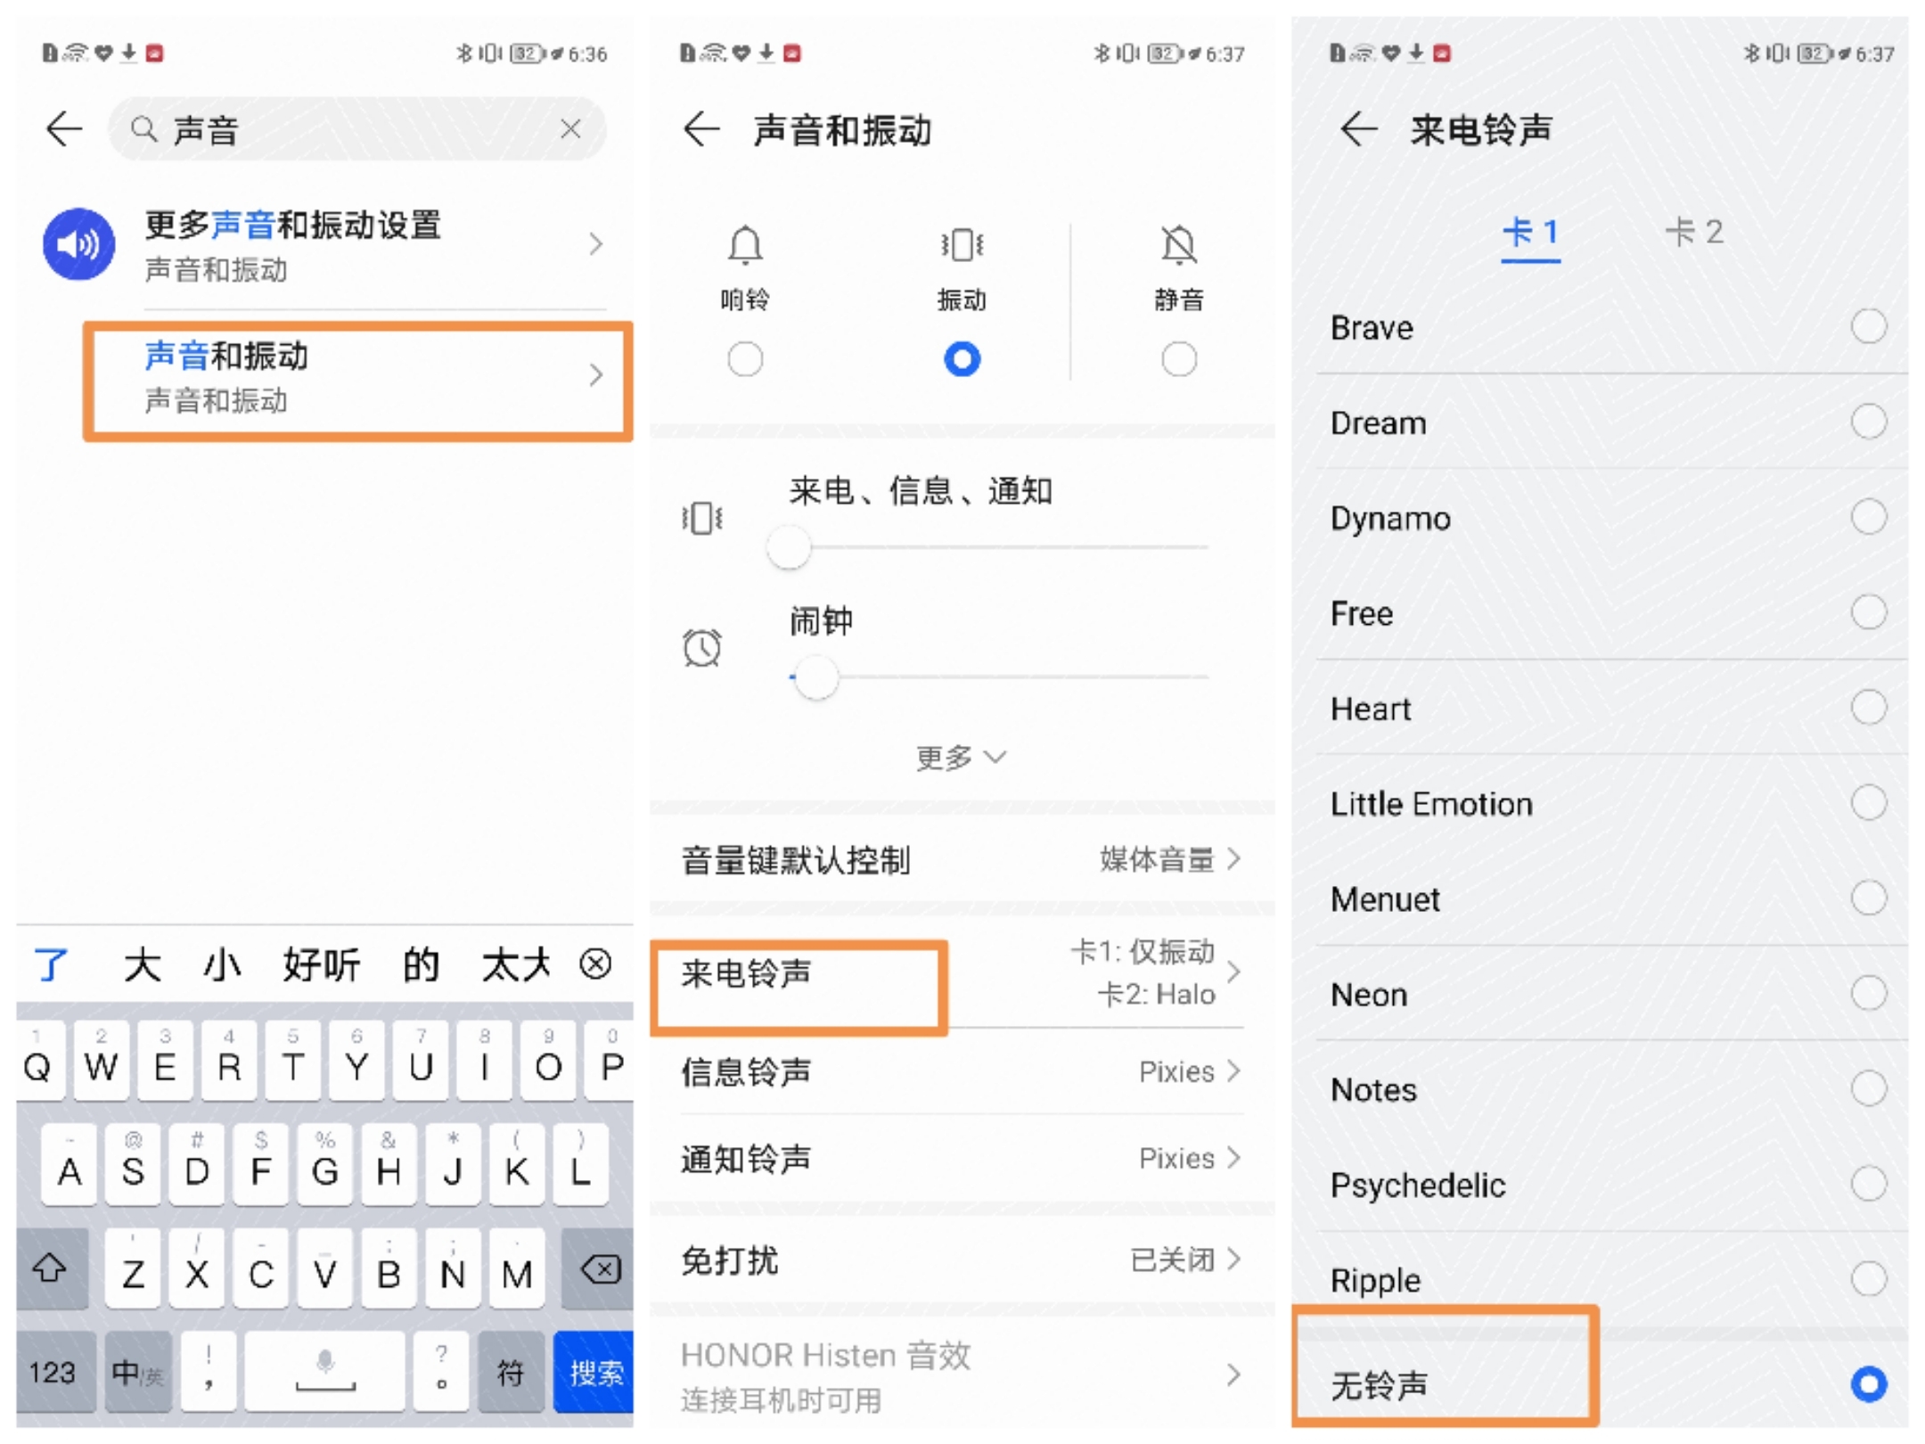
Task: Open HONOR Histen 音效 setting
Action: click(962, 1376)
